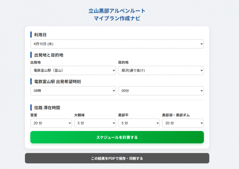Open the 出発地 departure station dropdown
This screenshot has height=169, width=239.
coord(73,71)
